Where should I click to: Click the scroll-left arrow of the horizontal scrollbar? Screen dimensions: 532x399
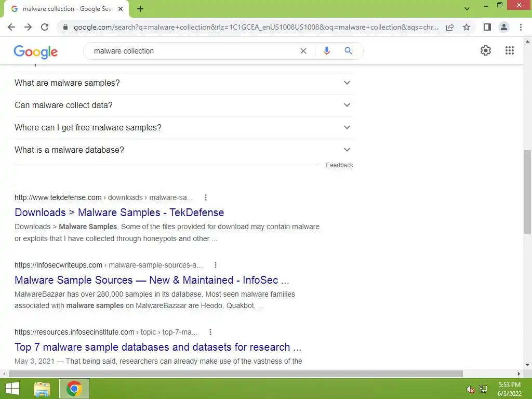(4, 374)
